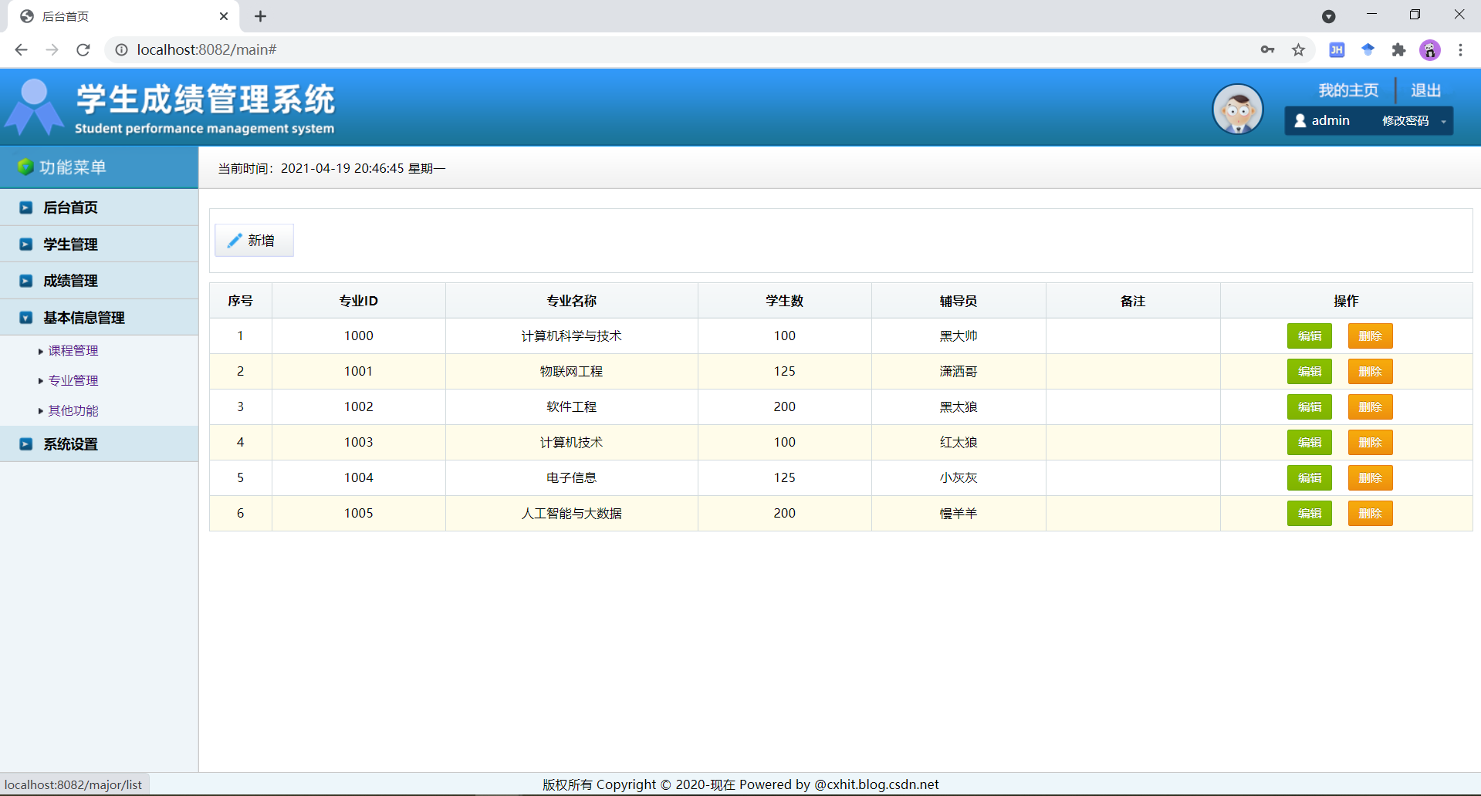
Task: Edit the 软件工程 row
Action: 1310,407
